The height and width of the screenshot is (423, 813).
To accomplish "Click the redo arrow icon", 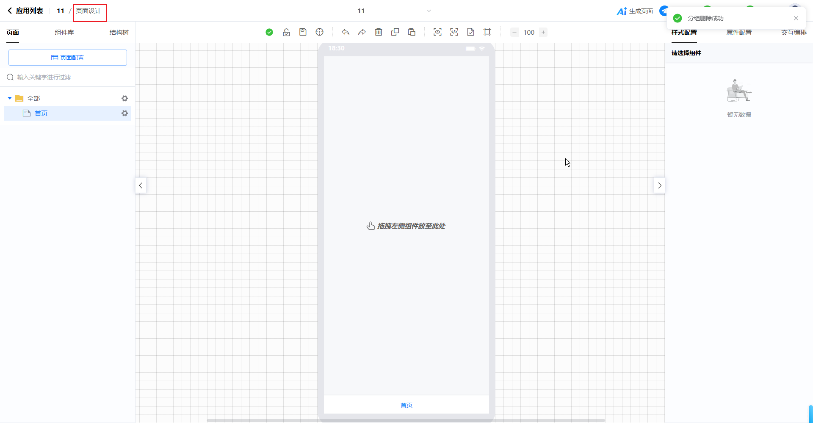I will [x=362, y=32].
